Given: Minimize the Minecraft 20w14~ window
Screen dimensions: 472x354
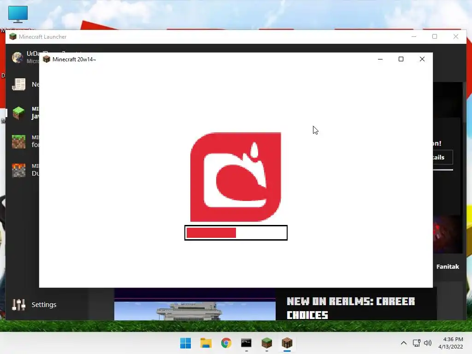Looking at the screenshot, I should 380,59.
